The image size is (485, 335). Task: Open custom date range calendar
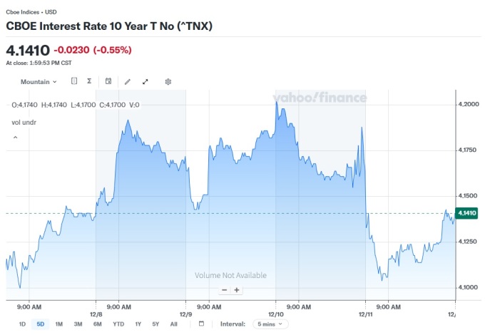click(x=201, y=324)
